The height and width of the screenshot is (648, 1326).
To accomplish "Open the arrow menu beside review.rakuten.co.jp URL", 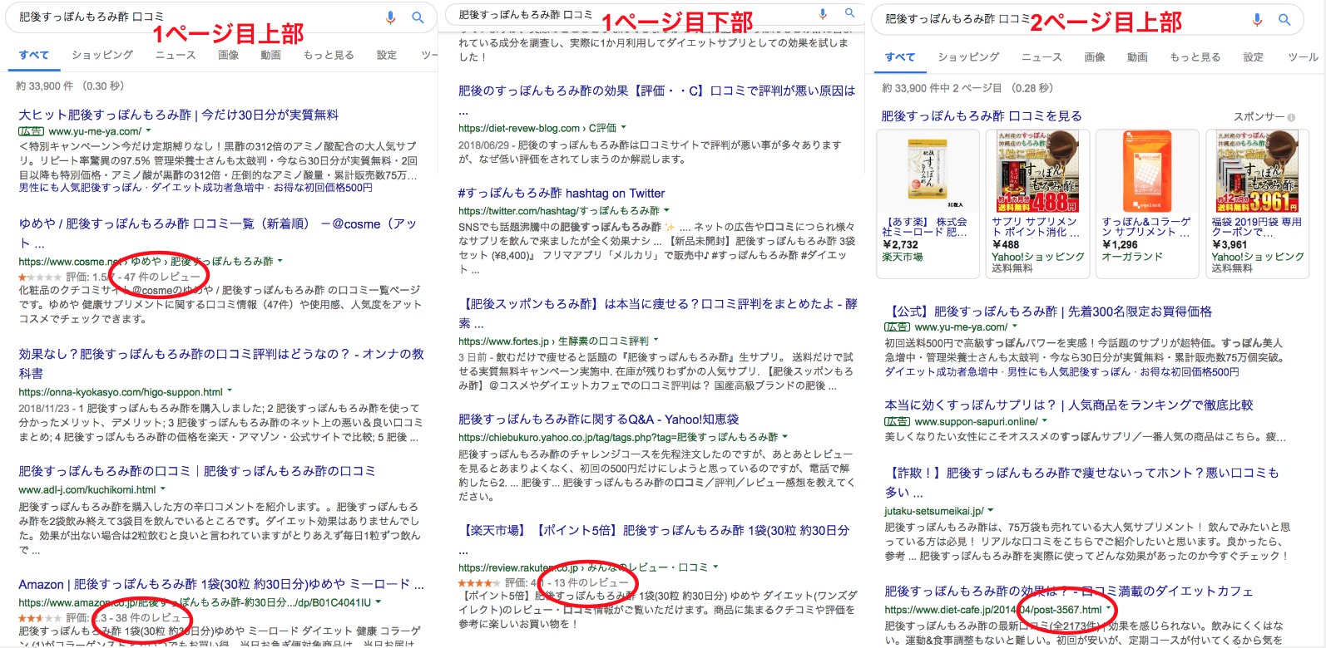I will click(715, 567).
